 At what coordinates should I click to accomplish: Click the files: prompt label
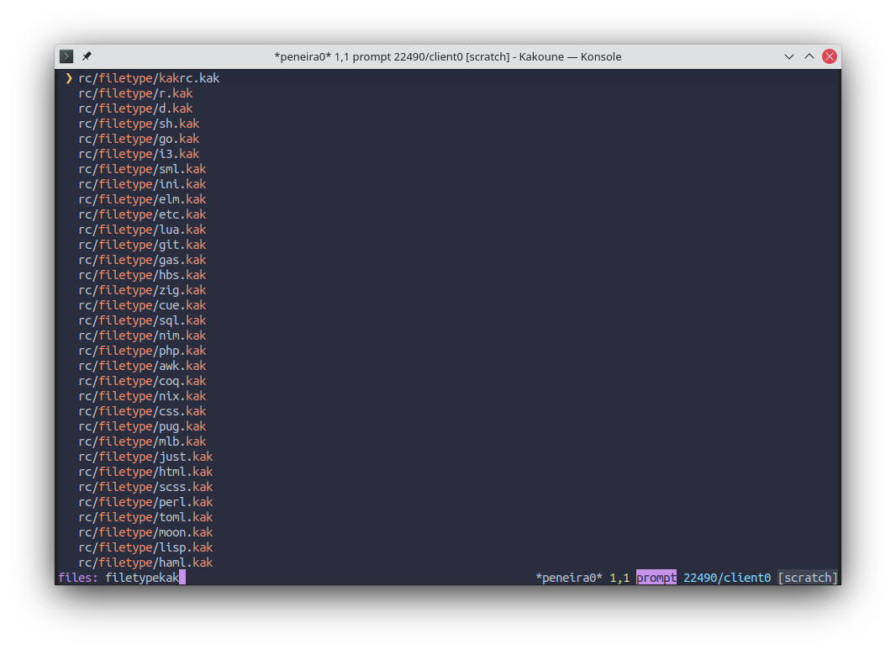click(78, 578)
